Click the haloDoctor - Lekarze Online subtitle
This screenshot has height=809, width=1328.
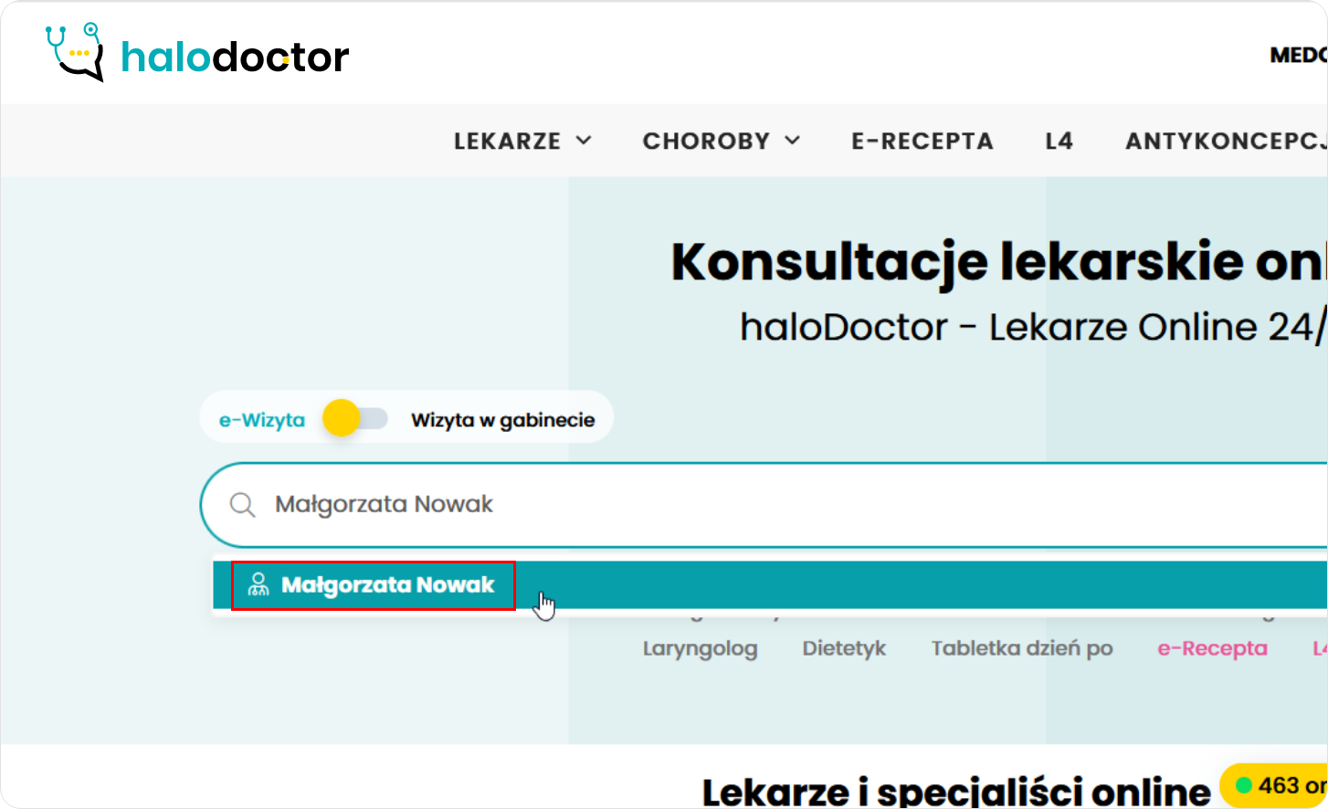[x=1033, y=327]
